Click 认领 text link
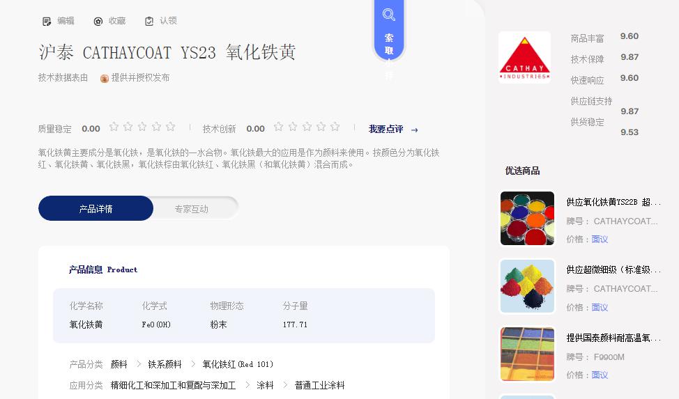This screenshot has width=679, height=399. (x=168, y=21)
